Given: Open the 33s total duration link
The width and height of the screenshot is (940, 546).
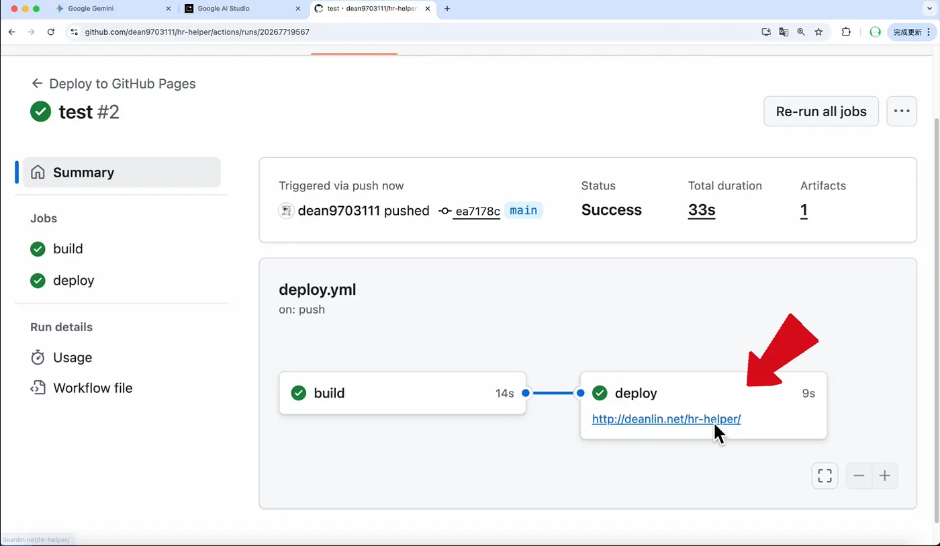Looking at the screenshot, I should coord(702,210).
